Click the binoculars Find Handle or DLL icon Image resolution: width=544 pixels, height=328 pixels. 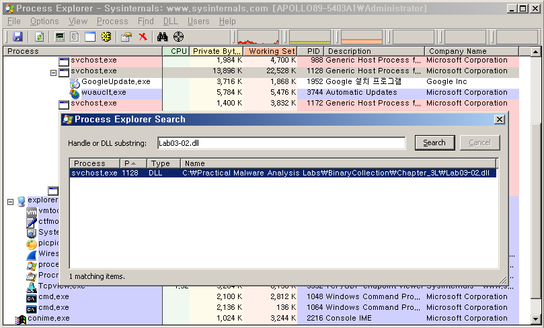pyautogui.click(x=163, y=37)
